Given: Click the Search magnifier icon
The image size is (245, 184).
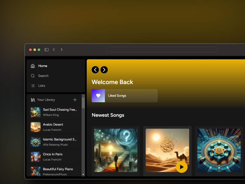Looking at the screenshot, I should click(33, 76).
